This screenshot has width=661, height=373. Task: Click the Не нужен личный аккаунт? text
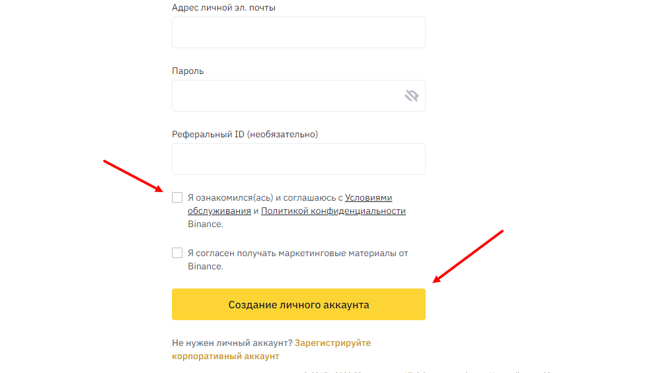pyautogui.click(x=231, y=343)
